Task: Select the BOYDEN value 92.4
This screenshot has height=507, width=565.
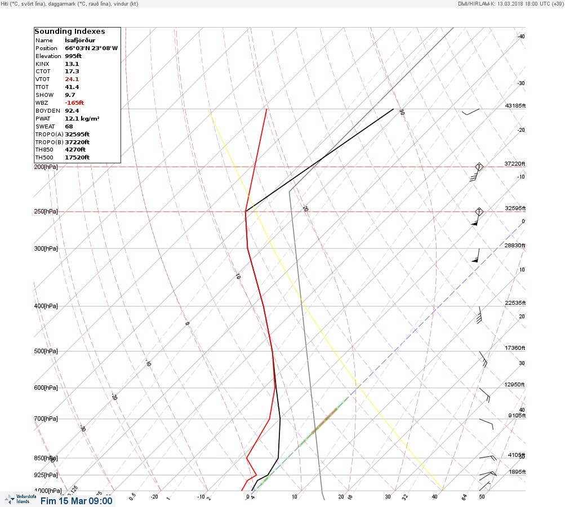Action: [72, 111]
